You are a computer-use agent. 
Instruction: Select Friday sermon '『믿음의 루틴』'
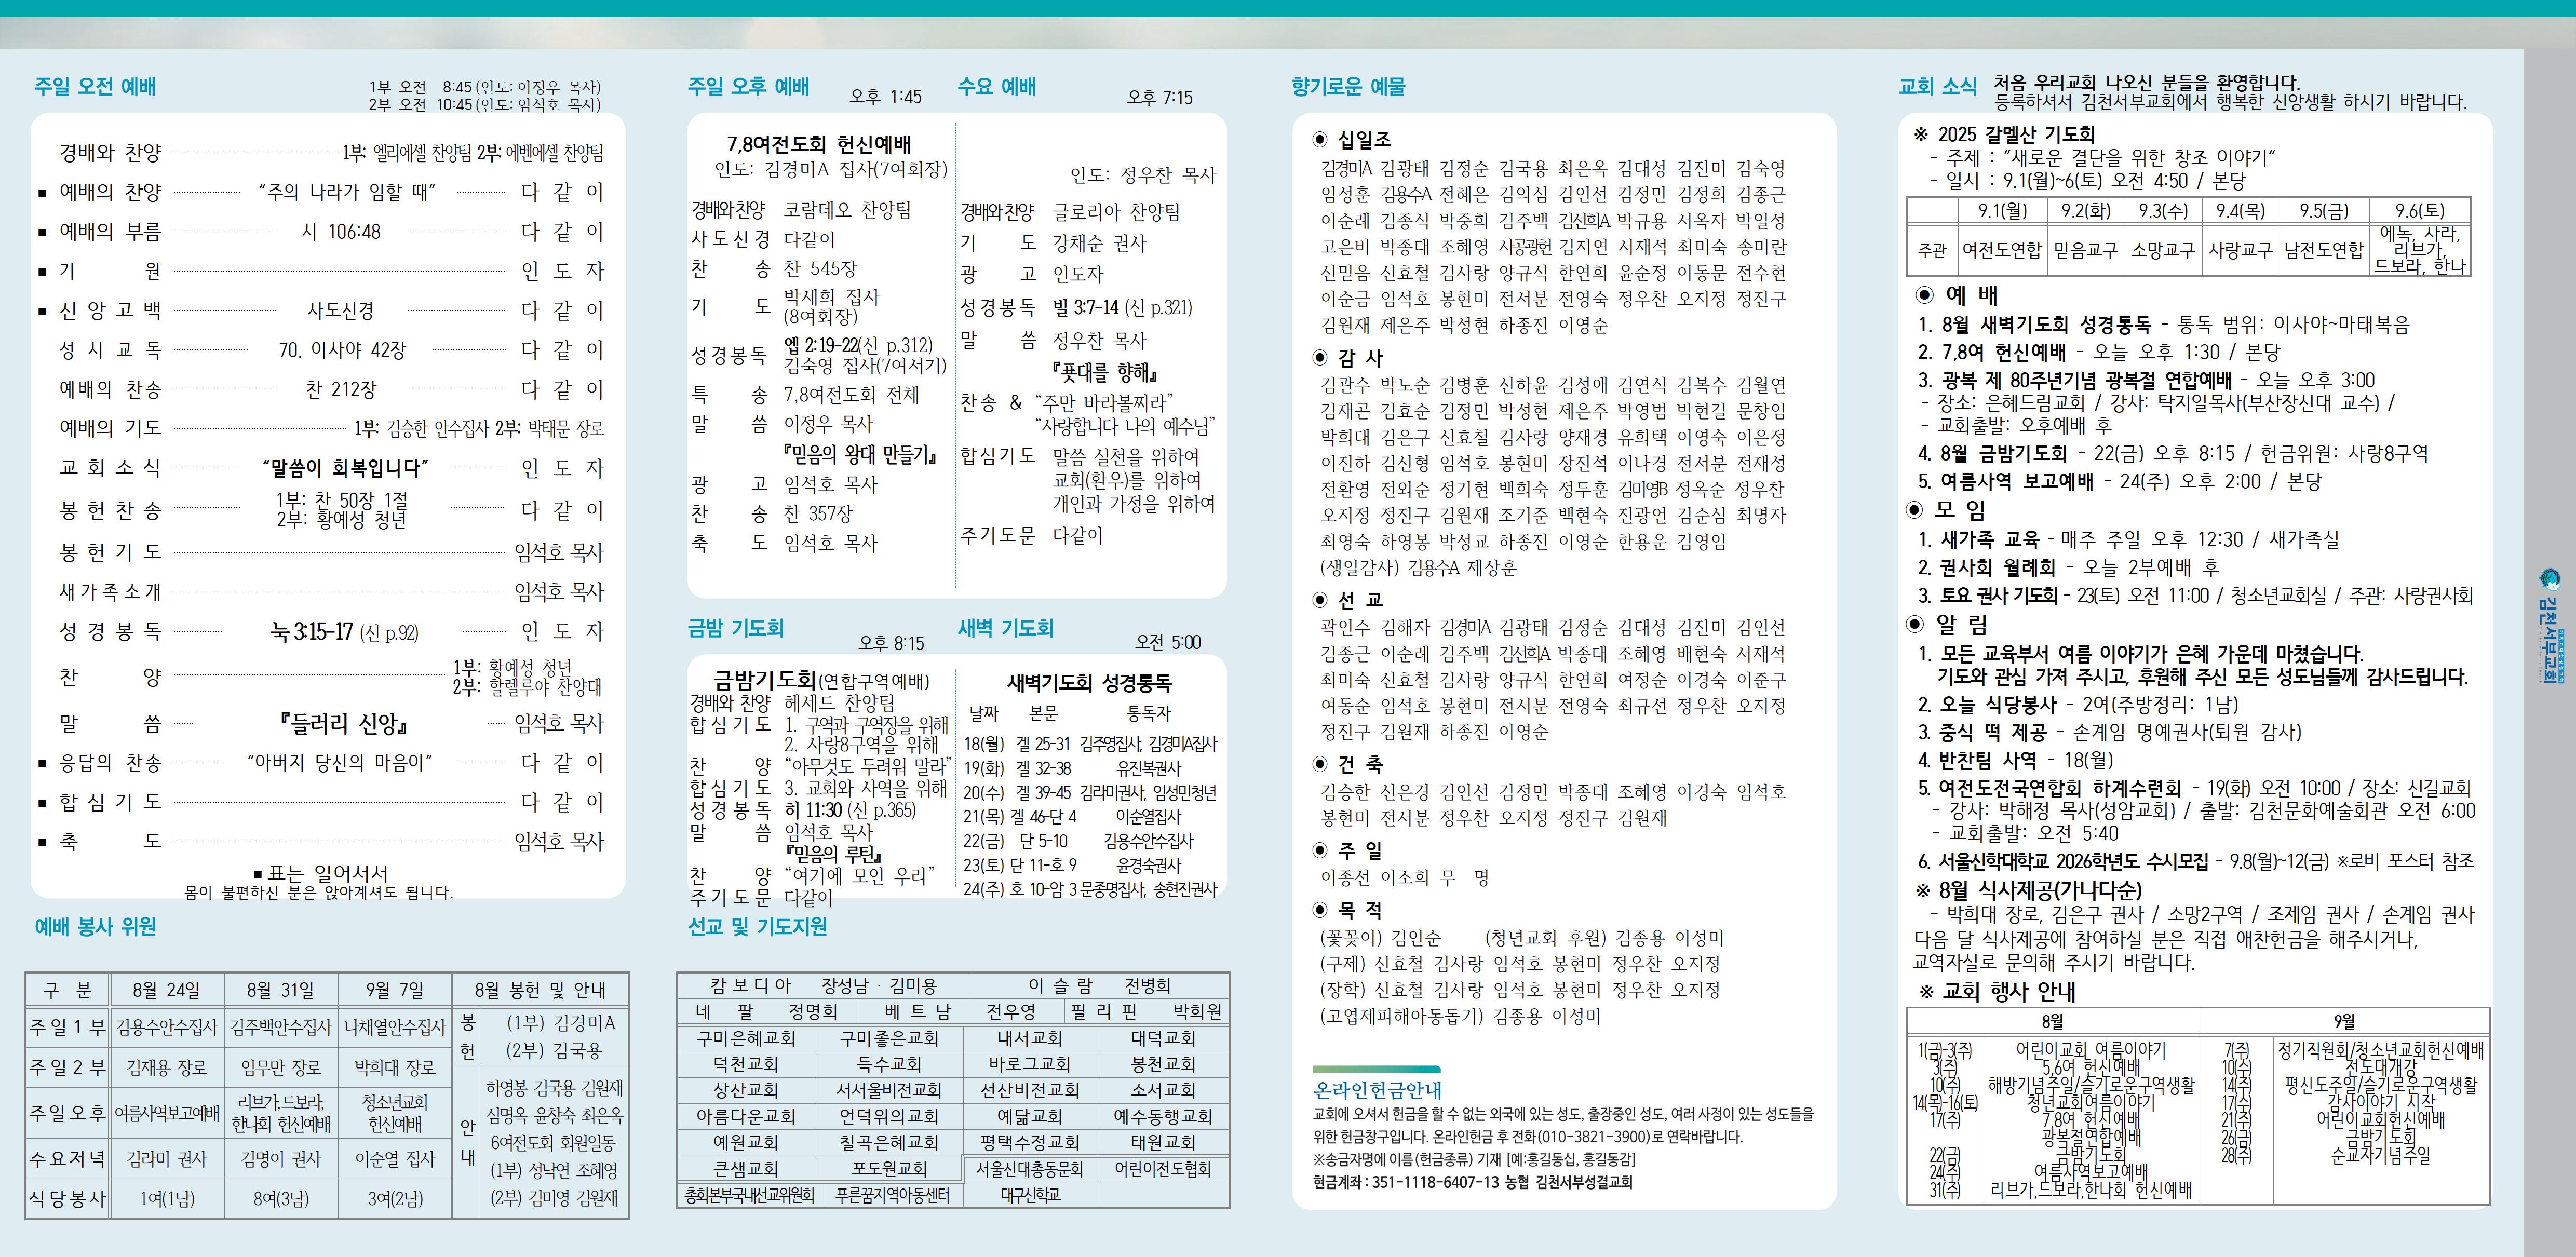(x=833, y=855)
